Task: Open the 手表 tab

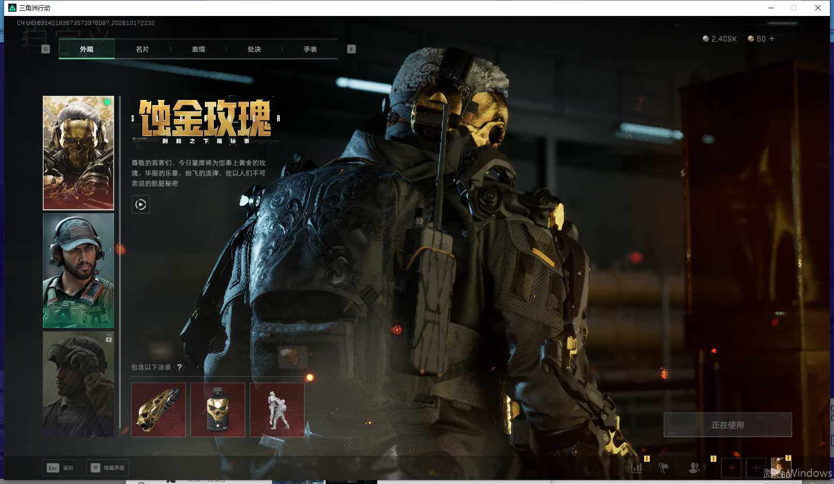Action: (x=310, y=49)
